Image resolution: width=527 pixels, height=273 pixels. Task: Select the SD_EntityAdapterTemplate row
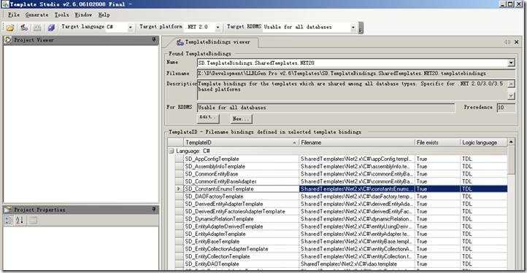pyautogui.click(x=341, y=234)
